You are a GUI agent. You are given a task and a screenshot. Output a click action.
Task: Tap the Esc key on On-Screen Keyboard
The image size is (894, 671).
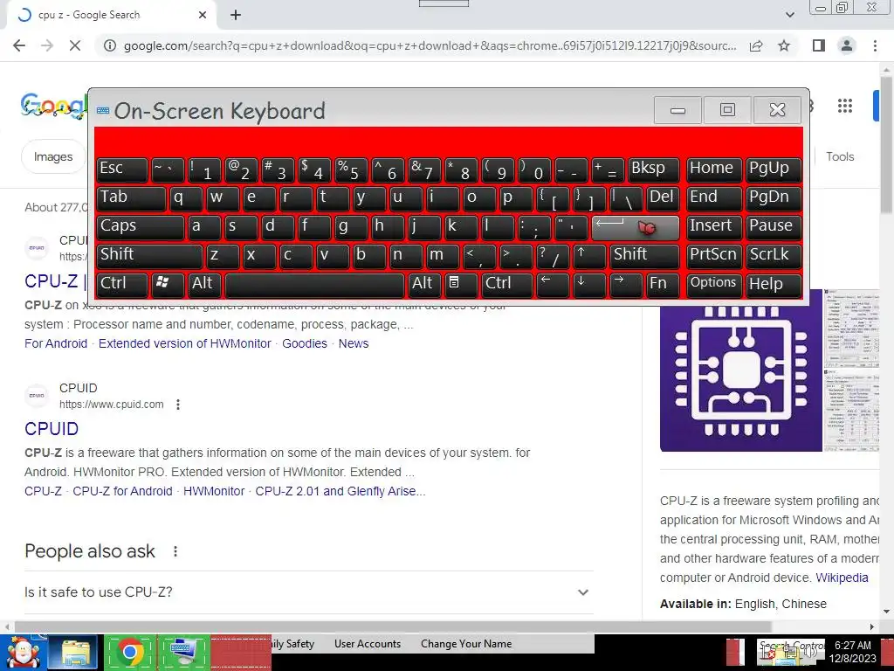(x=122, y=169)
